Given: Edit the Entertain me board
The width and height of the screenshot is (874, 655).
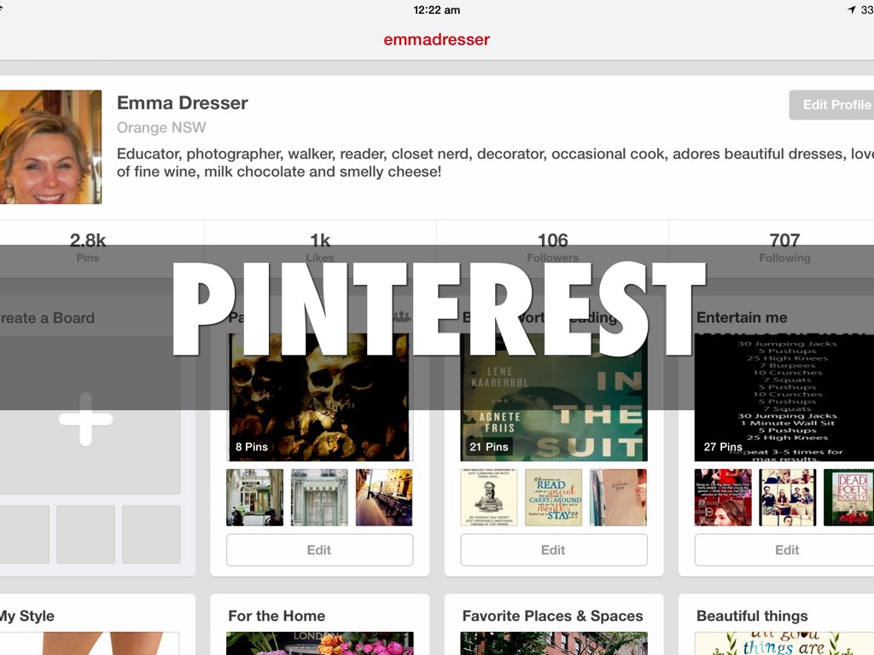Looking at the screenshot, I should pos(784,550).
